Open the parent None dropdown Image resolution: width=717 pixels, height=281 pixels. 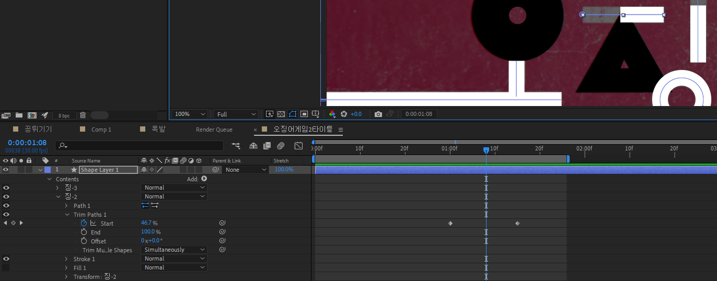click(245, 170)
